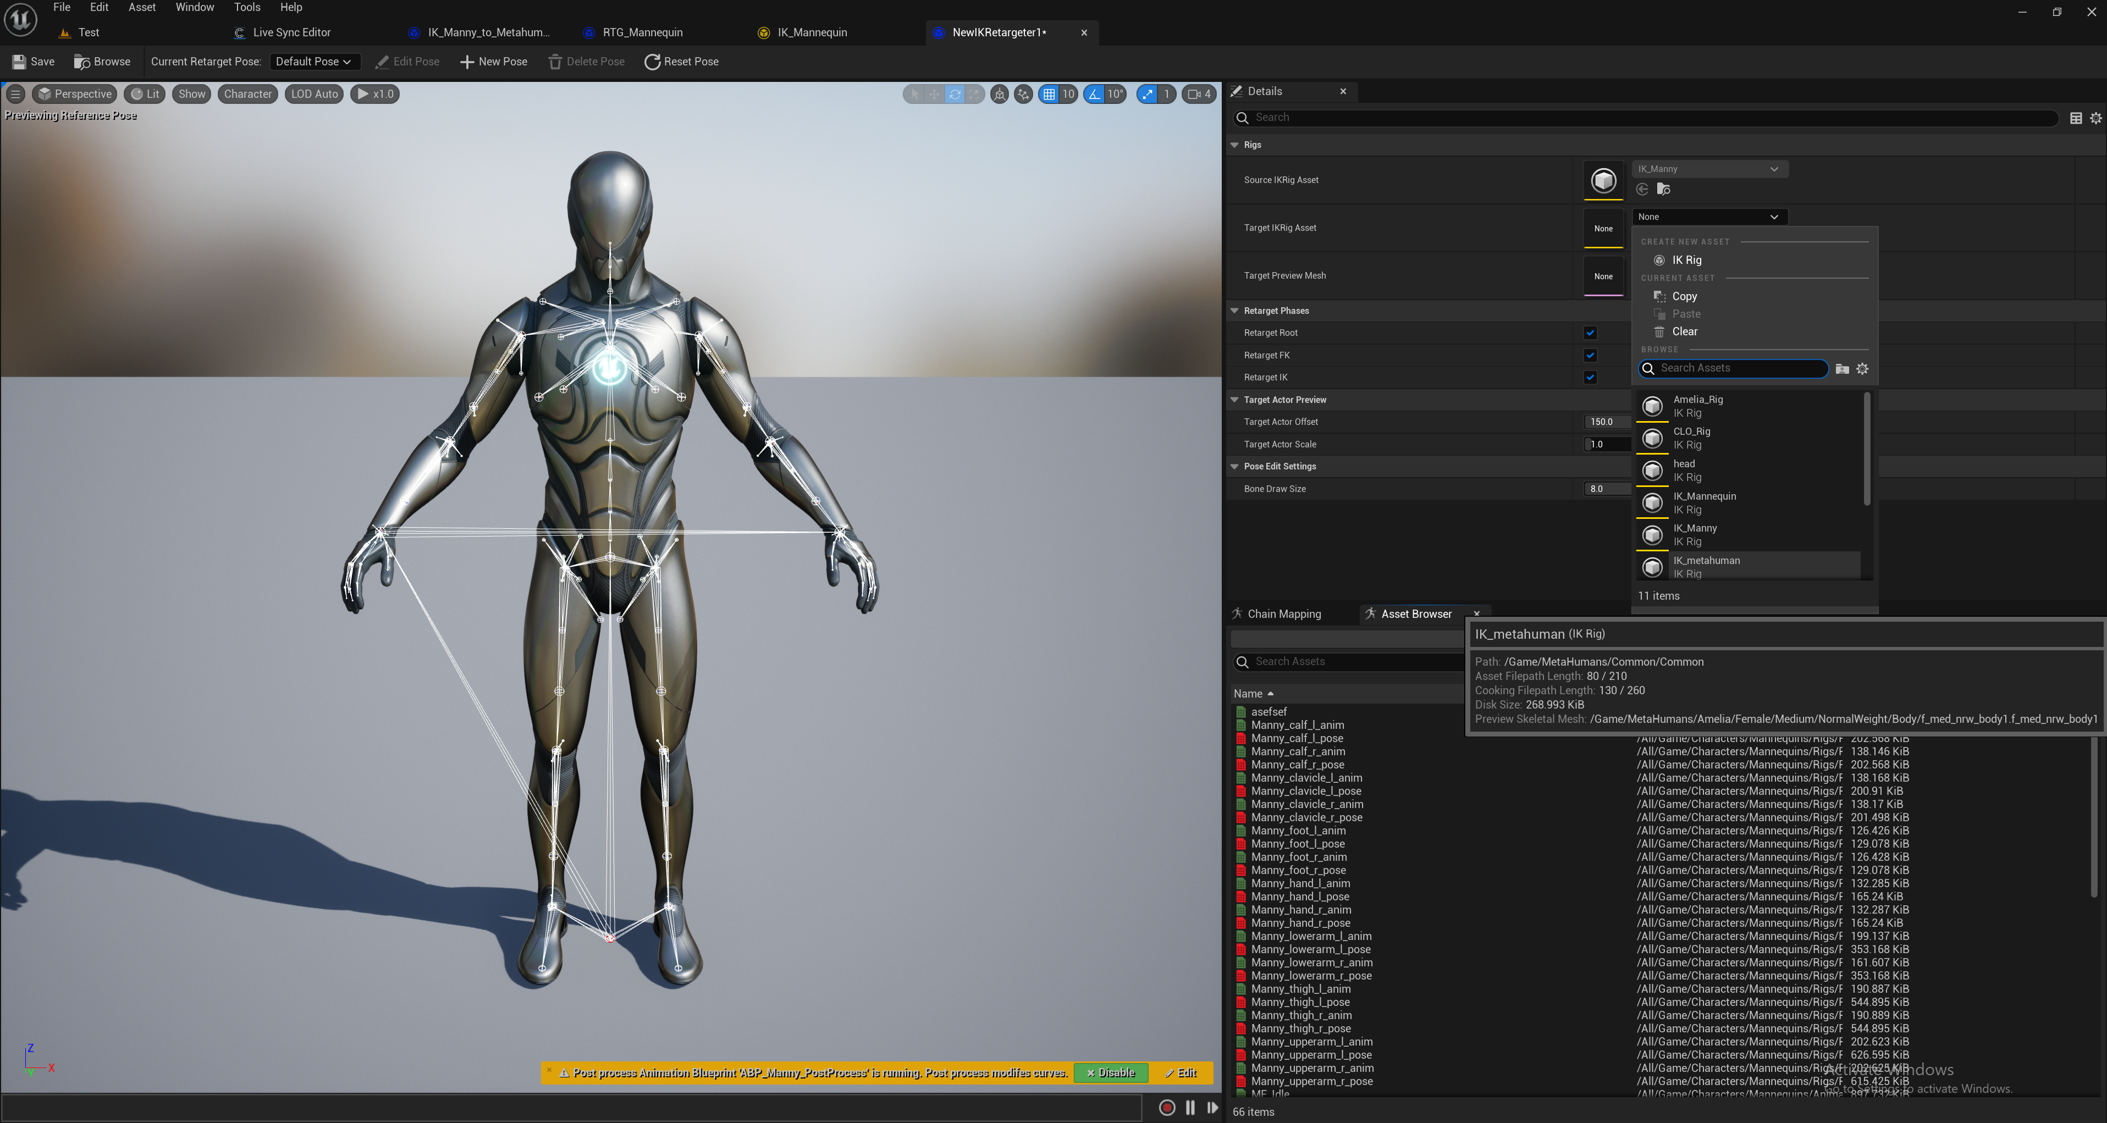2107x1123 pixels.
Task: Uncheck the Retarget FK checkbox
Action: point(1589,356)
